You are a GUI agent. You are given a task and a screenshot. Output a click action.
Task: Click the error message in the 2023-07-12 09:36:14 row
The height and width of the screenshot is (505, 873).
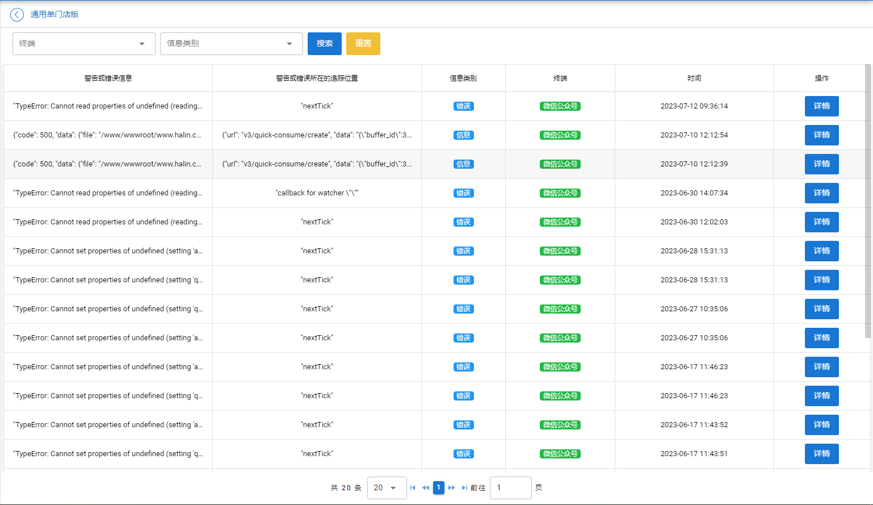coord(108,106)
